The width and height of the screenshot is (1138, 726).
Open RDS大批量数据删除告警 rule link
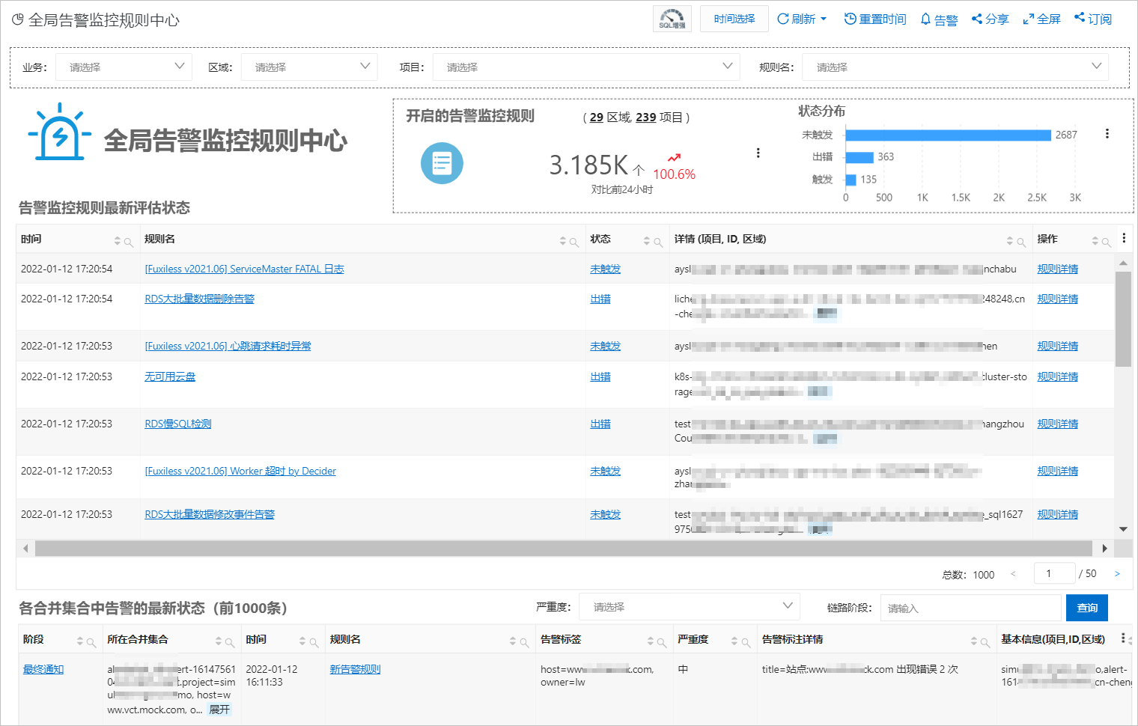pos(199,299)
